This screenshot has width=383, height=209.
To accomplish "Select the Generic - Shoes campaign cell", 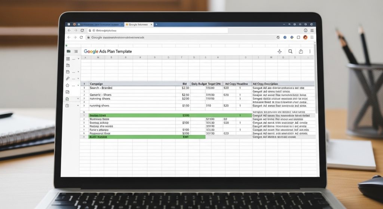I will [132, 95].
